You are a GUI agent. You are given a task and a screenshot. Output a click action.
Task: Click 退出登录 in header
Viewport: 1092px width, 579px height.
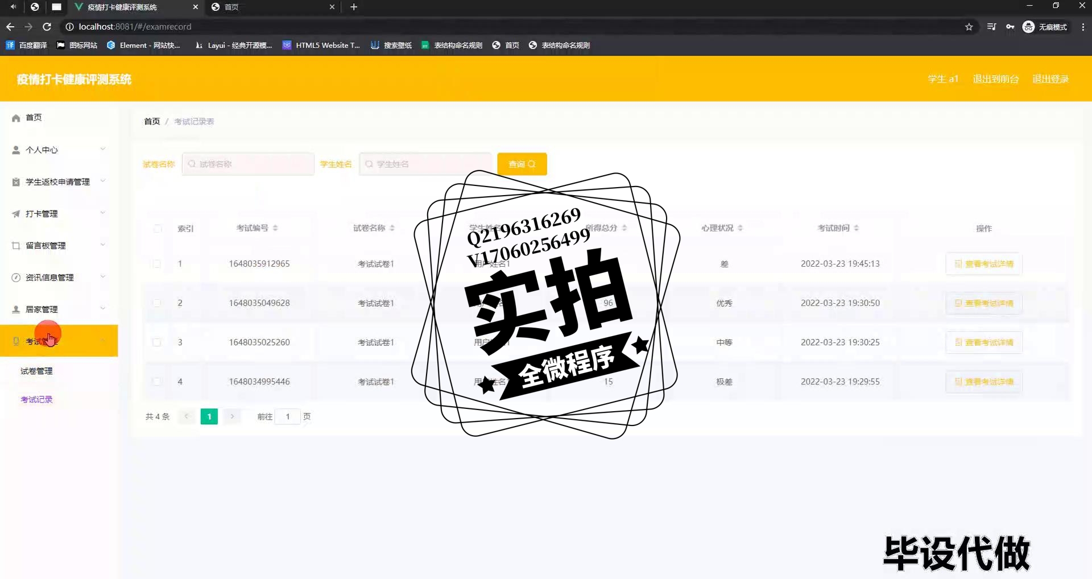[x=1050, y=79]
